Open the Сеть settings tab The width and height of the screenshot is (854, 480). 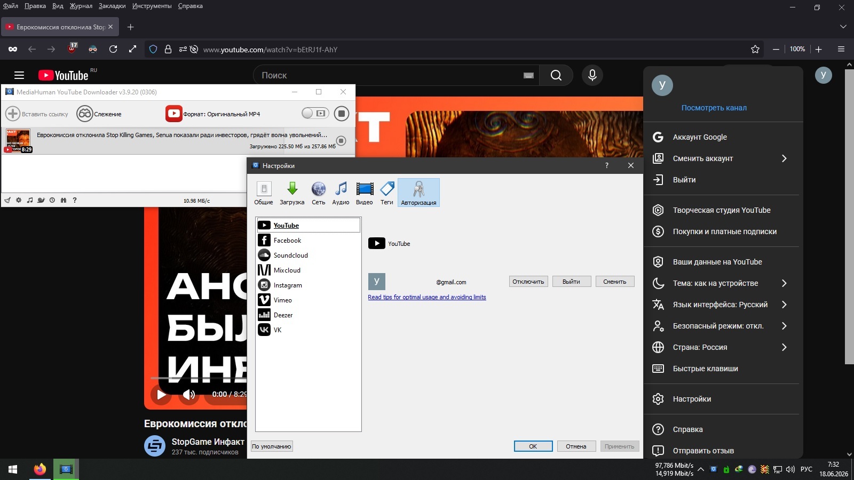pyautogui.click(x=319, y=193)
